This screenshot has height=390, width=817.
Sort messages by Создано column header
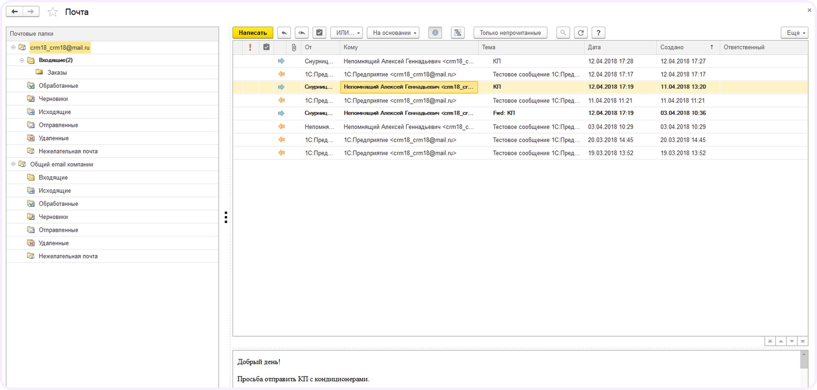[688, 47]
